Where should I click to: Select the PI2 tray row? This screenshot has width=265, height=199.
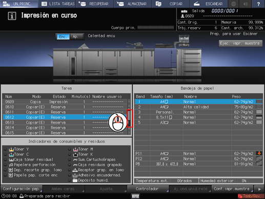coord(198,158)
